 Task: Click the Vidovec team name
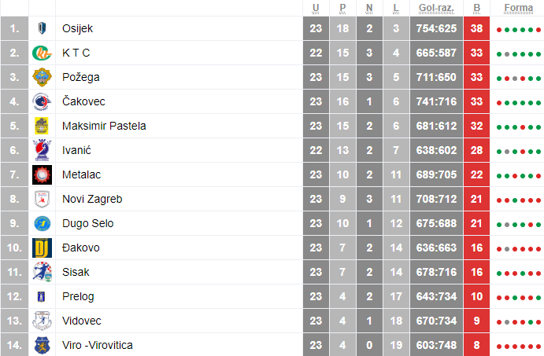[x=82, y=321]
